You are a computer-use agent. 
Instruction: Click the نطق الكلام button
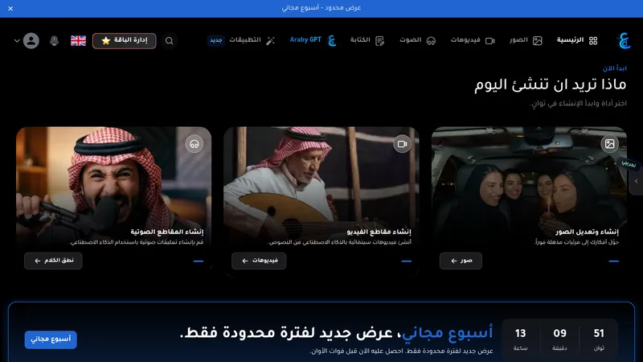pyautogui.click(x=53, y=261)
